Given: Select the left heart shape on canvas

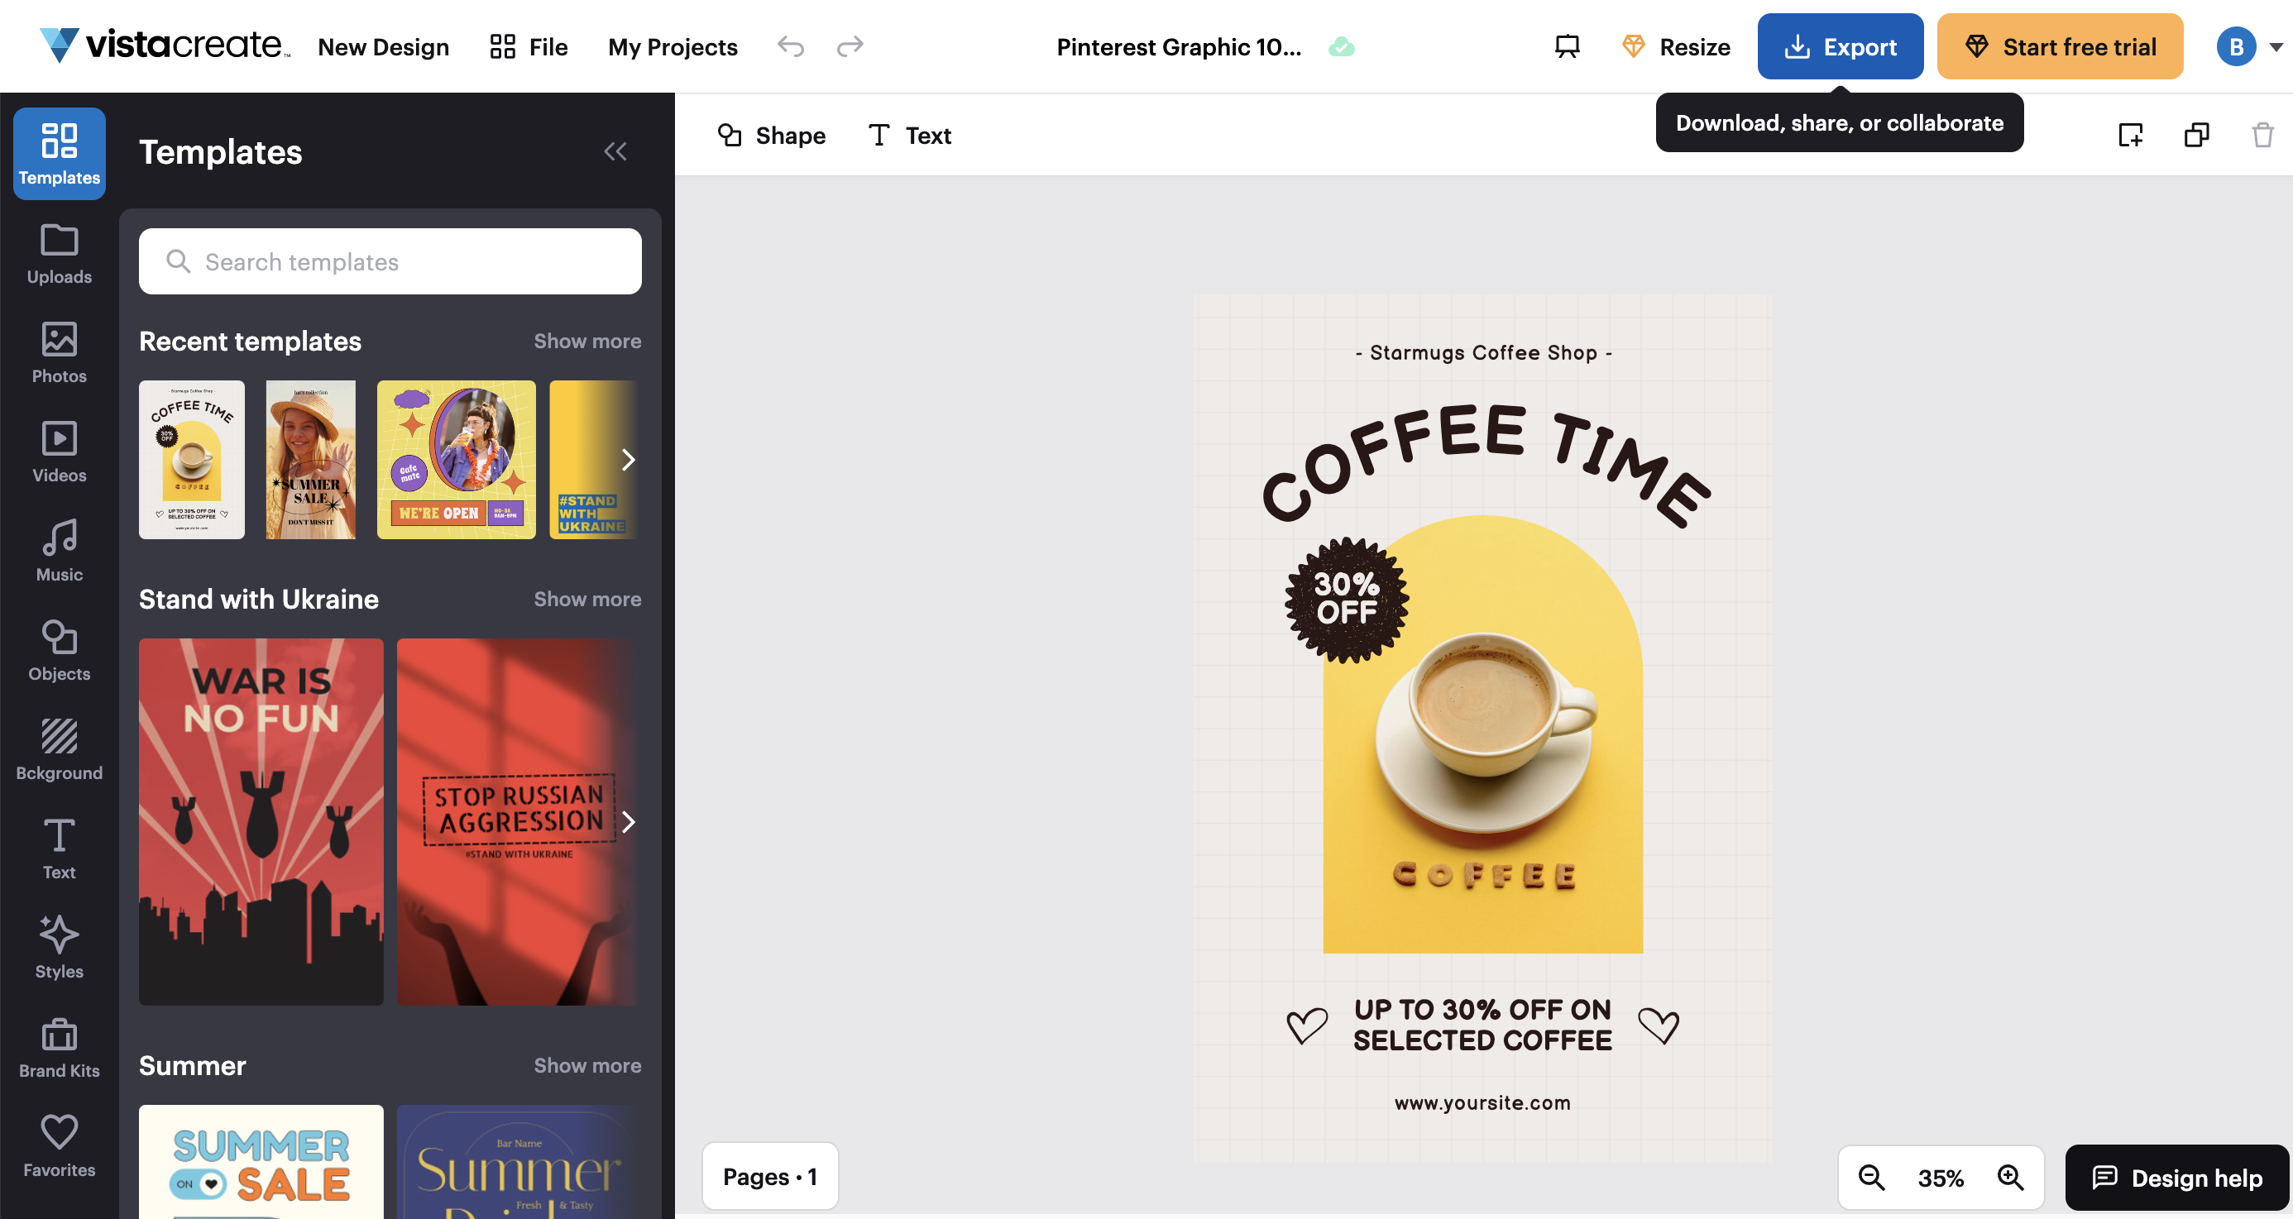Looking at the screenshot, I should click(x=1307, y=1027).
